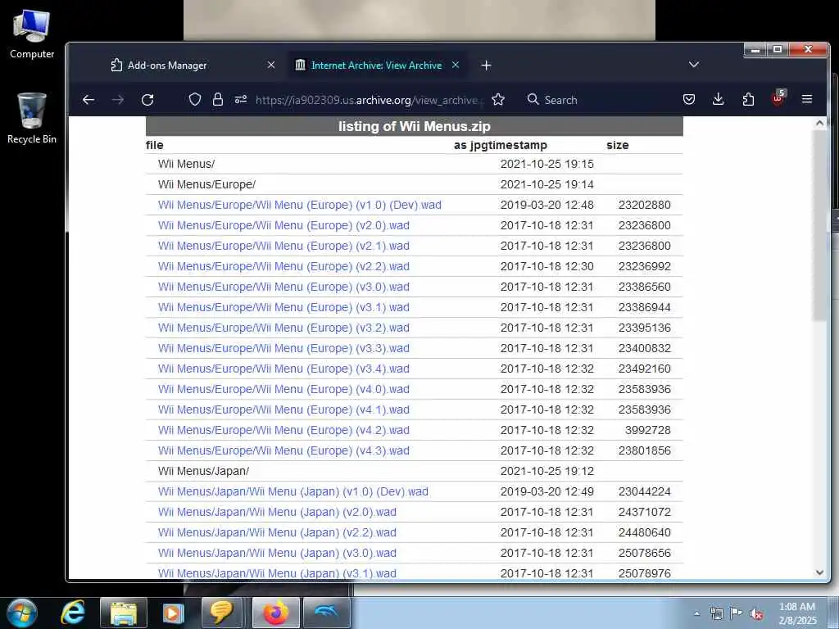Open the Save to Pocket icon

click(689, 99)
